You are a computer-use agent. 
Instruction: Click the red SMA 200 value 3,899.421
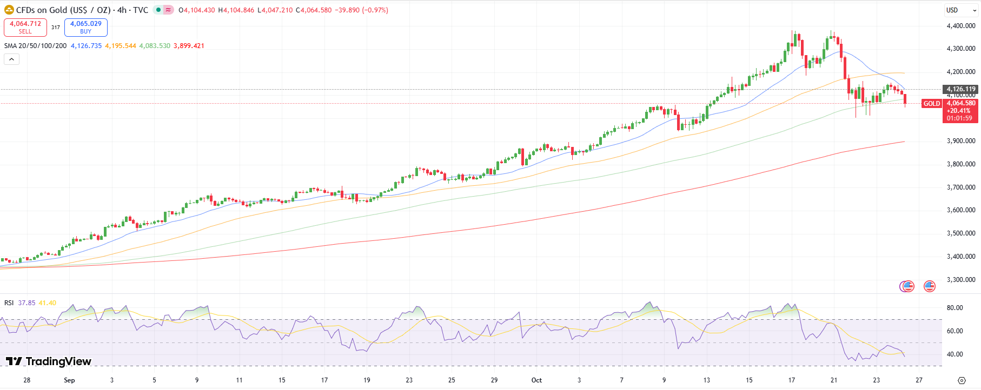pyautogui.click(x=189, y=46)
